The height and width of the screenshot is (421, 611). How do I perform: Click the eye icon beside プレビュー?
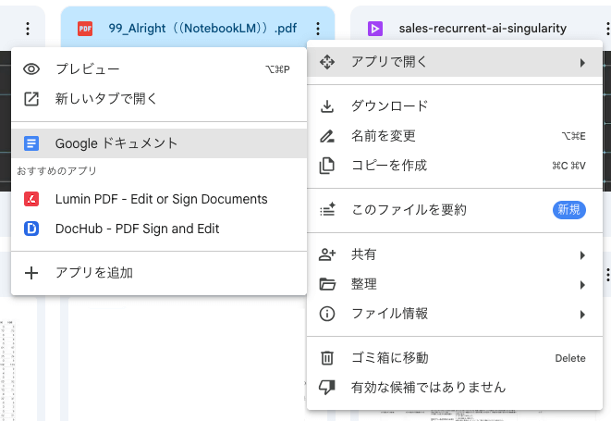[x=31, y=69]
